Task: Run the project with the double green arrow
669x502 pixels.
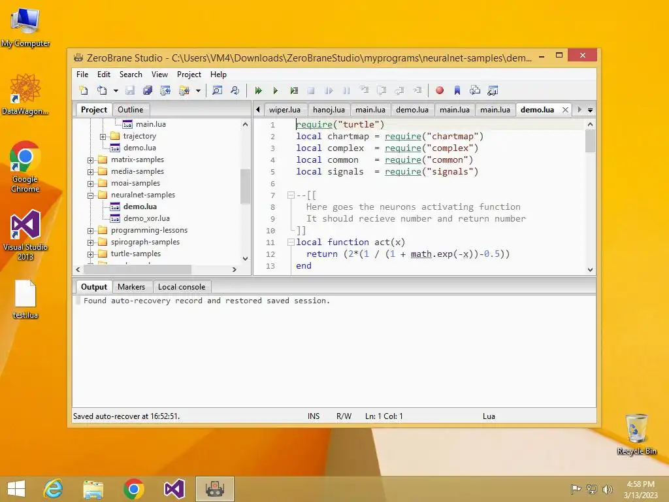Action: click(258, 90)
